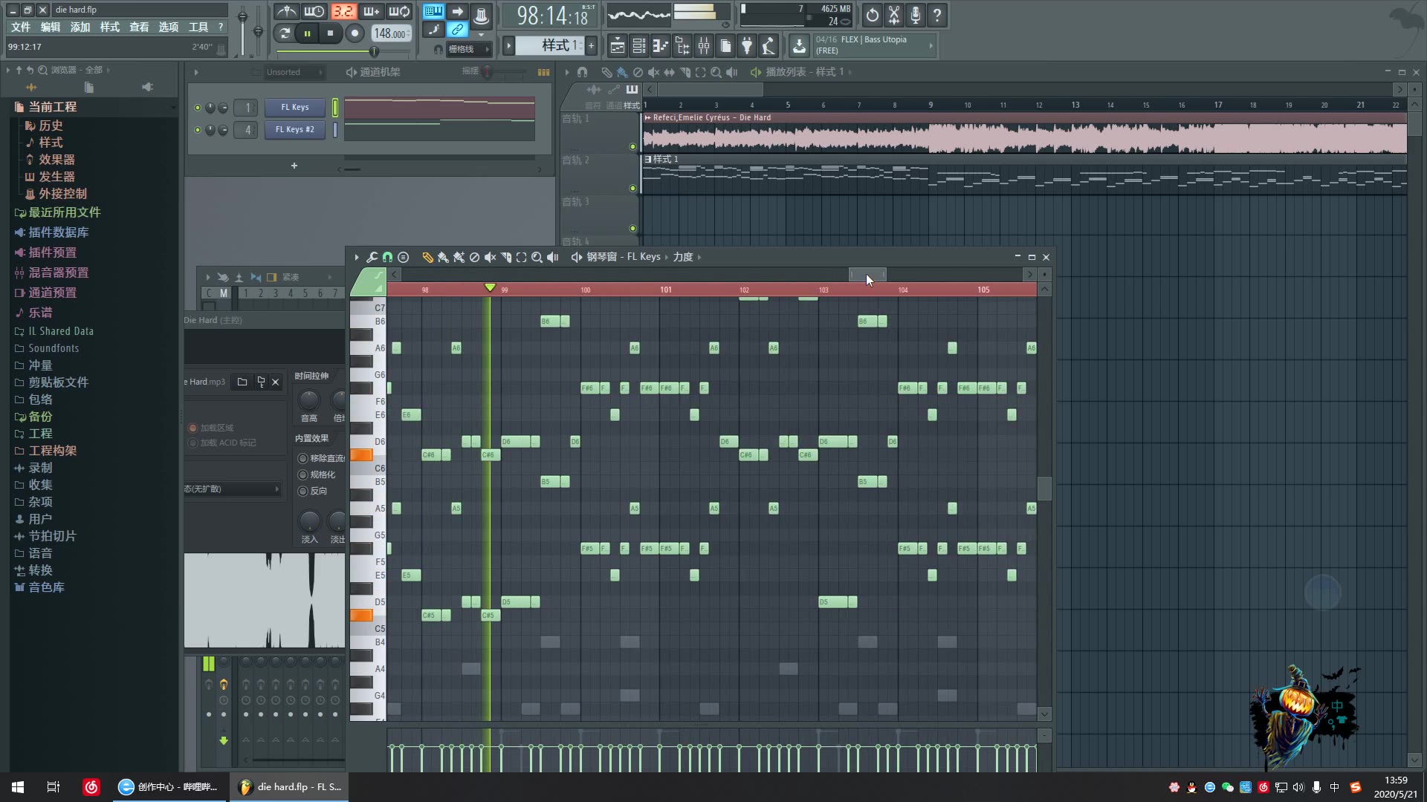Open the audio editor scissors icon
Image resolution: width=1427 pixels, height=802 pixels.
[x=894, y=14]
